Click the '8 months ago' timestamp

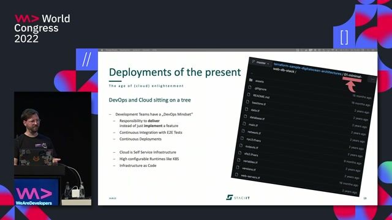(352, 163)
